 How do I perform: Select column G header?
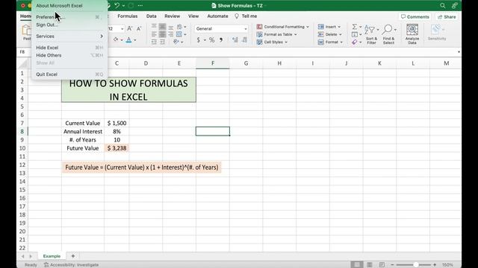(246, 63)
